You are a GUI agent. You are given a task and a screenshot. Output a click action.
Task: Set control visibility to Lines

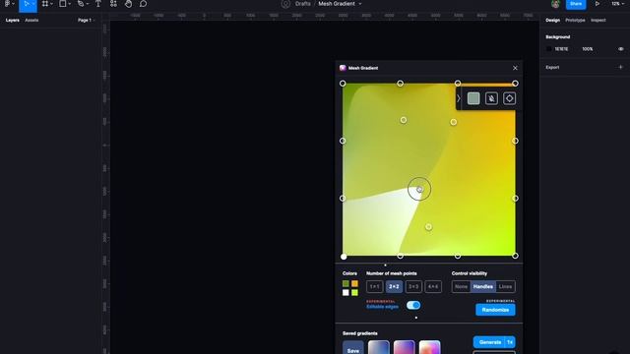[x=505, y=286]
